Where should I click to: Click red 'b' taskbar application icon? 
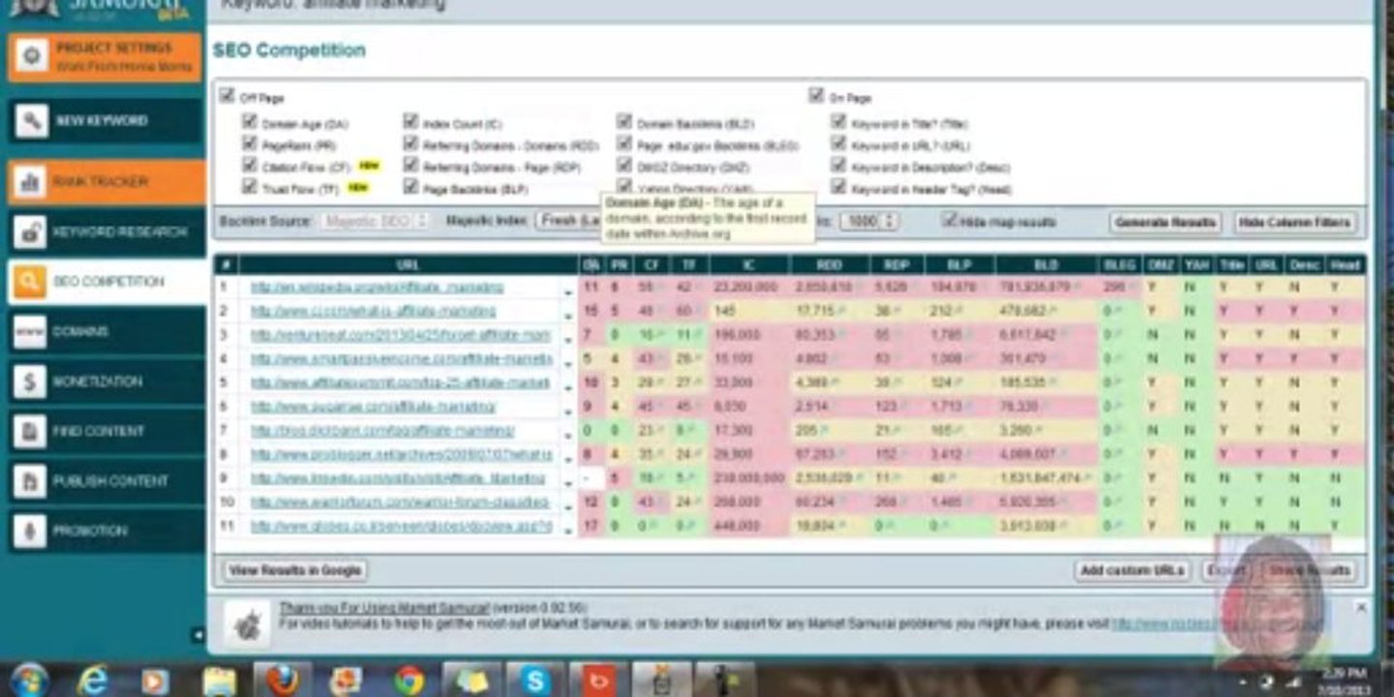598,681
